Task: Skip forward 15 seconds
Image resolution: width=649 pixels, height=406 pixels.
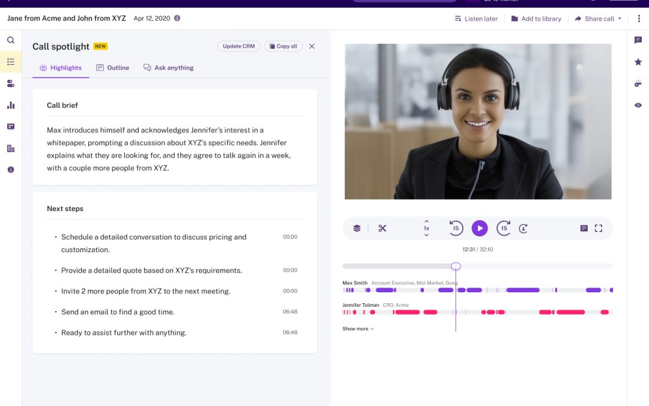Action: click(504, 229)
